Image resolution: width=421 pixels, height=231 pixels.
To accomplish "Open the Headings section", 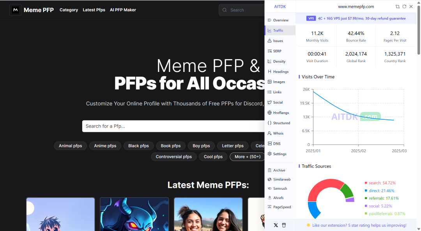I will click(280, 72).
